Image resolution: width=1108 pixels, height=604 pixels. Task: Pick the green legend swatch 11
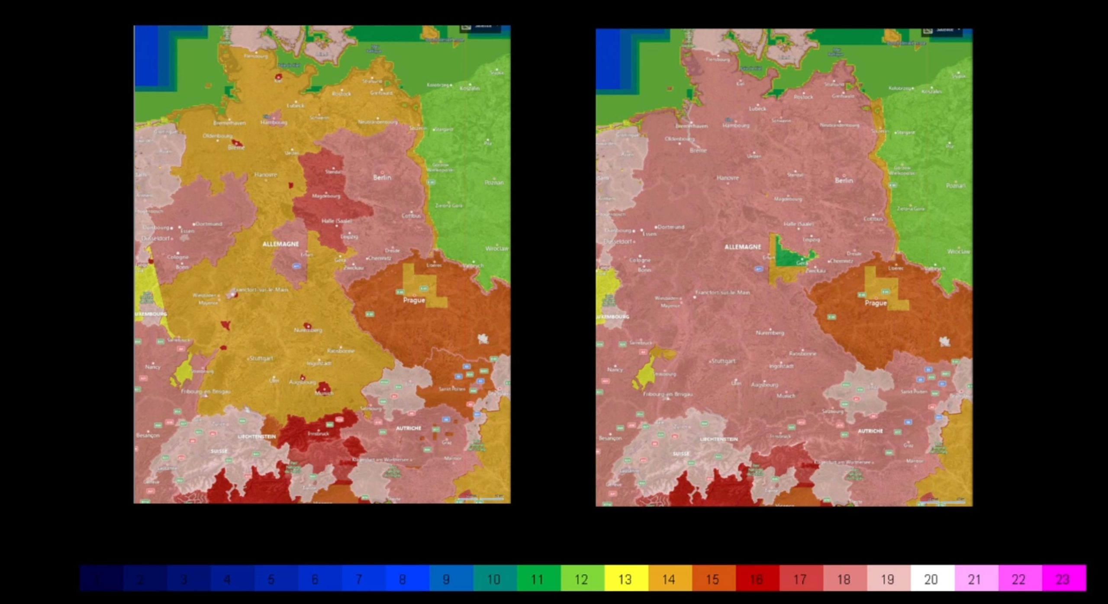538,579
